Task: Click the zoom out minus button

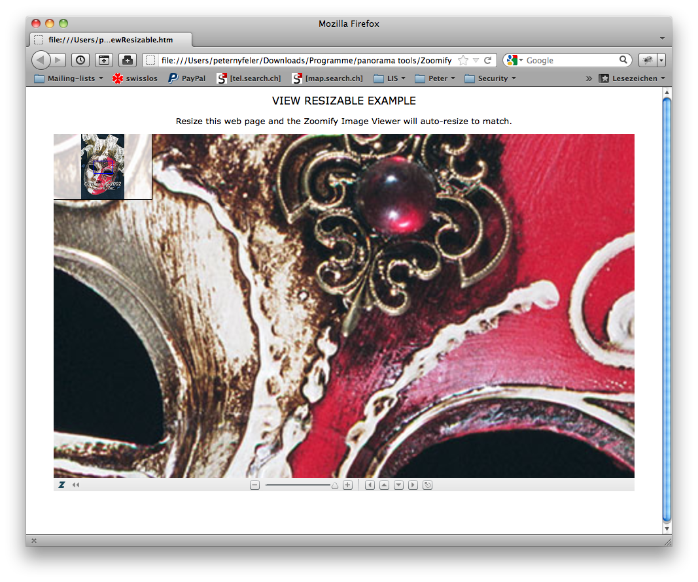Action: point(255,485)
